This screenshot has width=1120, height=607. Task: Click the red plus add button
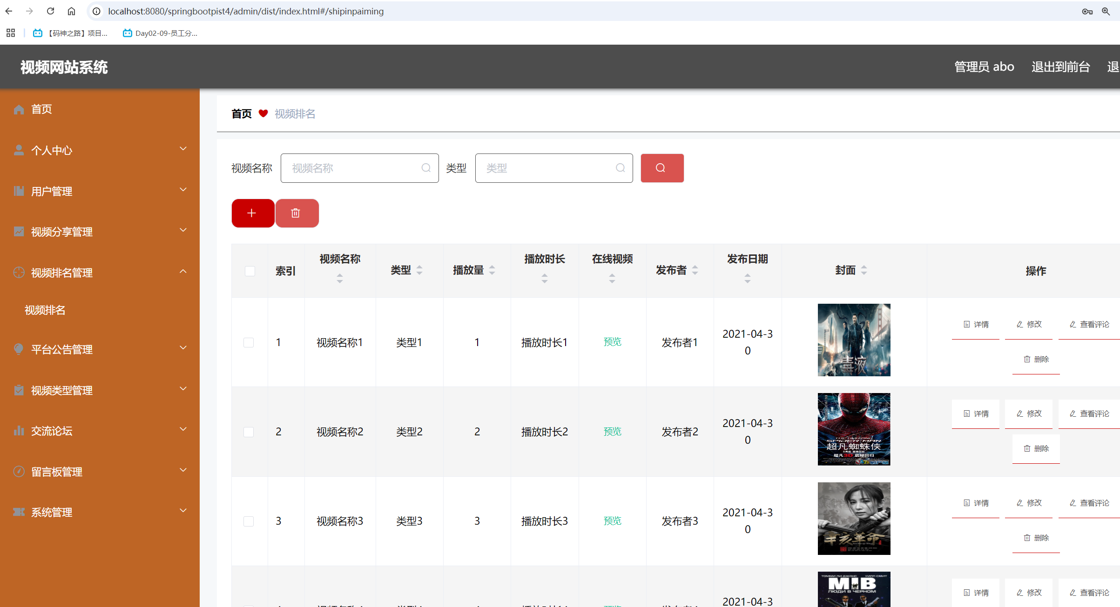[252, 213]
